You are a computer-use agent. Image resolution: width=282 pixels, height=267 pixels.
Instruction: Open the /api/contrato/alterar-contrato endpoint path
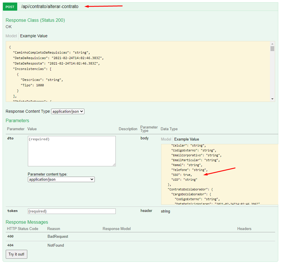(x=50, y=7)
